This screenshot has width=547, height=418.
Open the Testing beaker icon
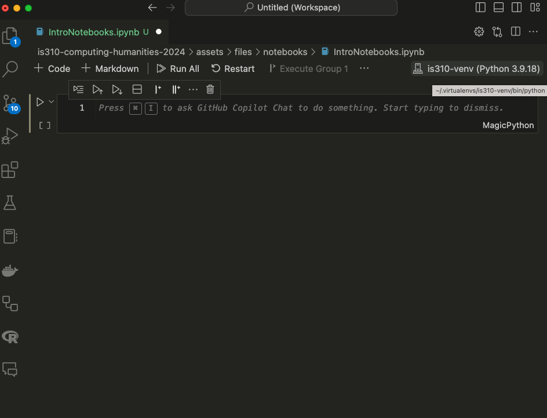click(10, 202)
